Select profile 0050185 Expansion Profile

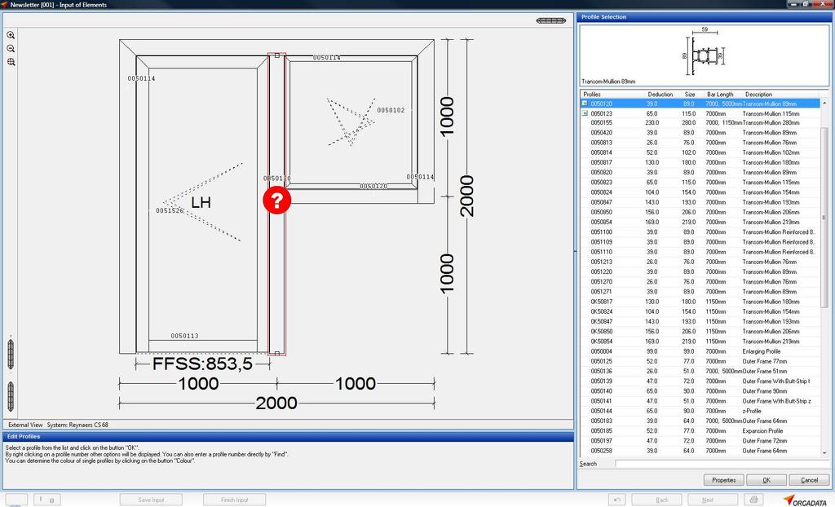click(700, 431)
